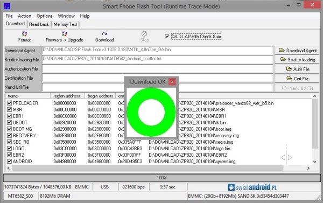Minimize the Flash Tool window
The width and height of the screenshot is (323, 203).
tap(288, 5)
